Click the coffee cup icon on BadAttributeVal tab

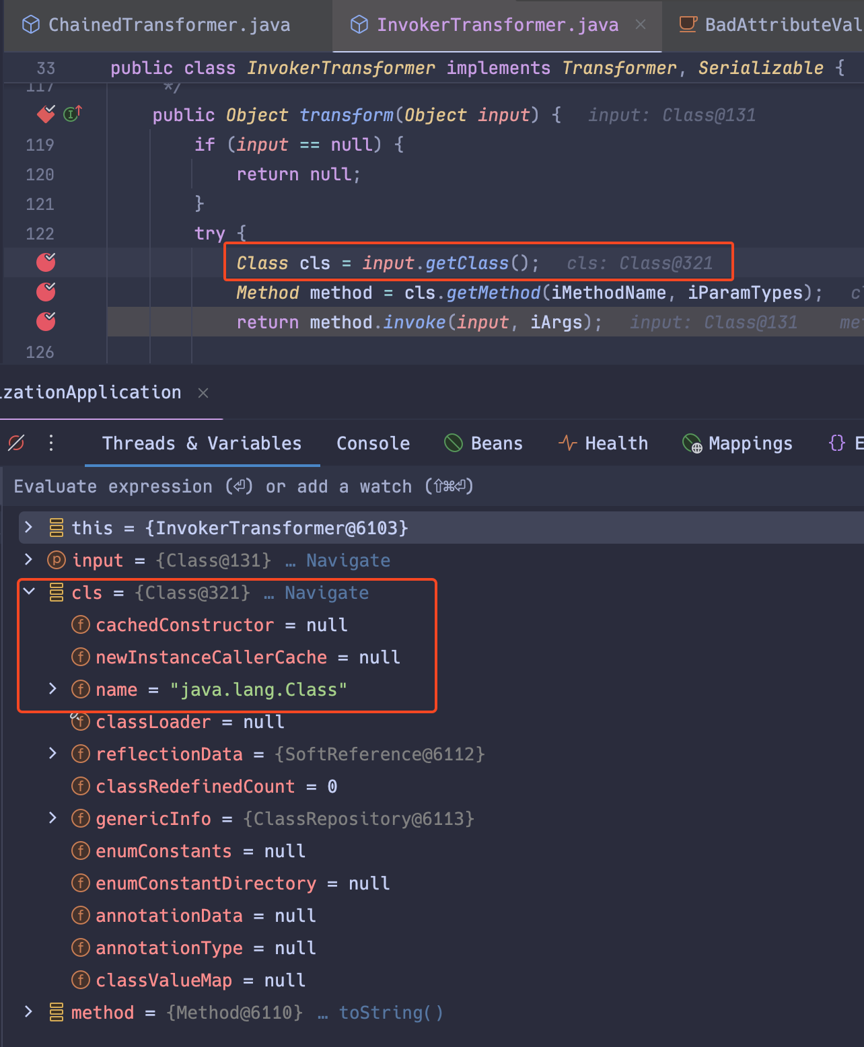click(688, 24)
